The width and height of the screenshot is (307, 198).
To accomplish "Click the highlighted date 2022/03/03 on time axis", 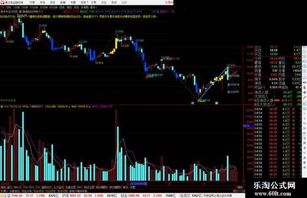I will (138, 184).
